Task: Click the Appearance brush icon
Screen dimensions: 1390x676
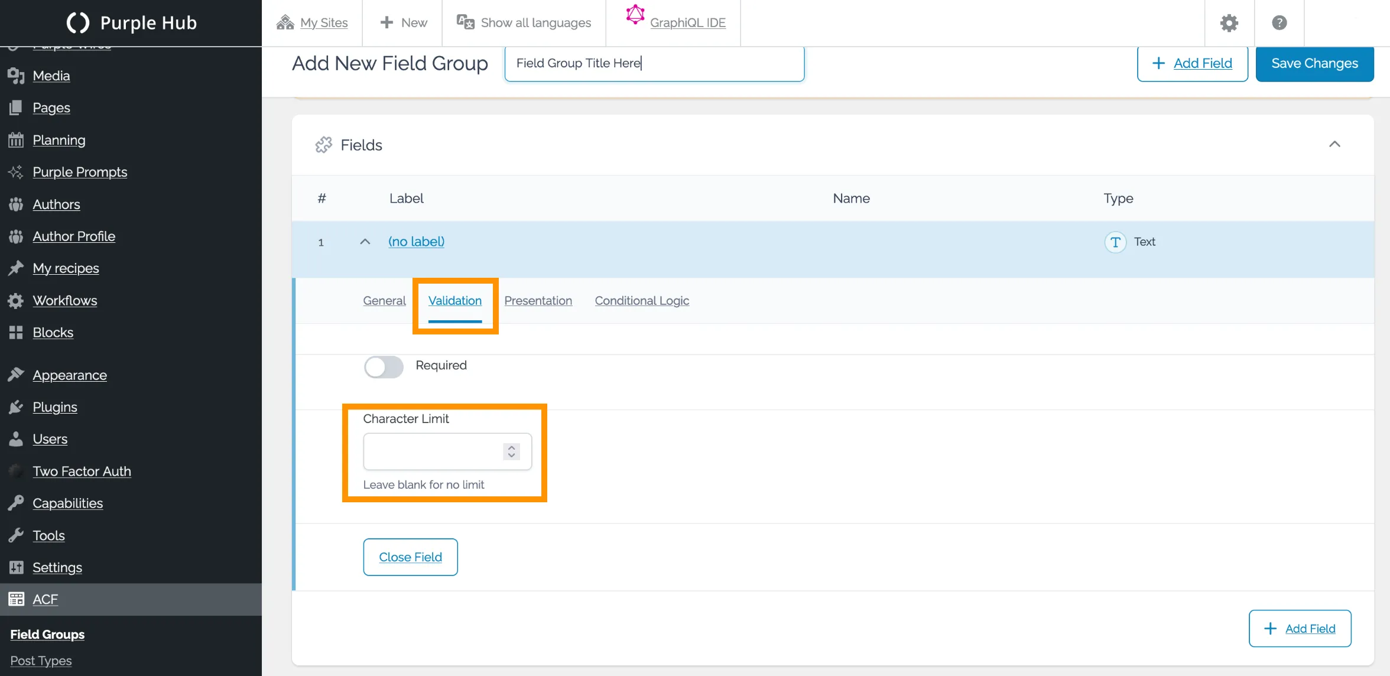Action: (16, 375)
